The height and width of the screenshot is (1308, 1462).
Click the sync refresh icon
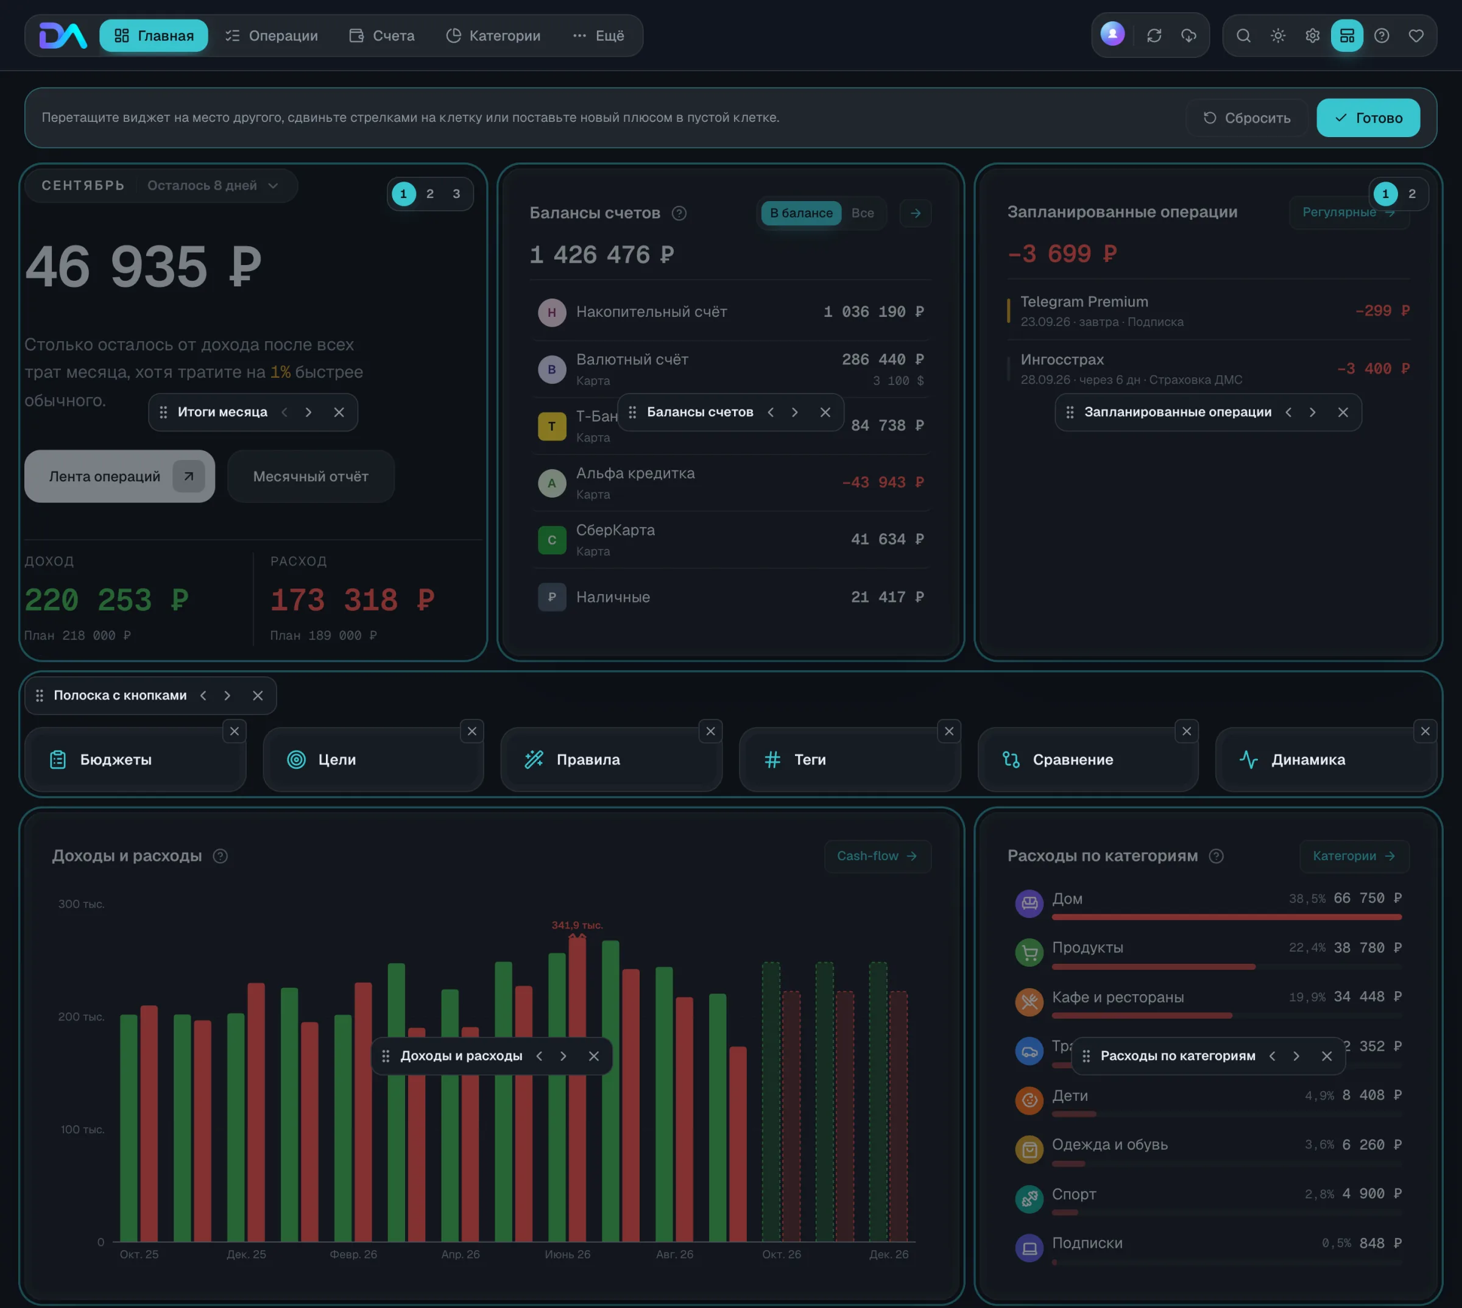click(x=1154, y=35)
